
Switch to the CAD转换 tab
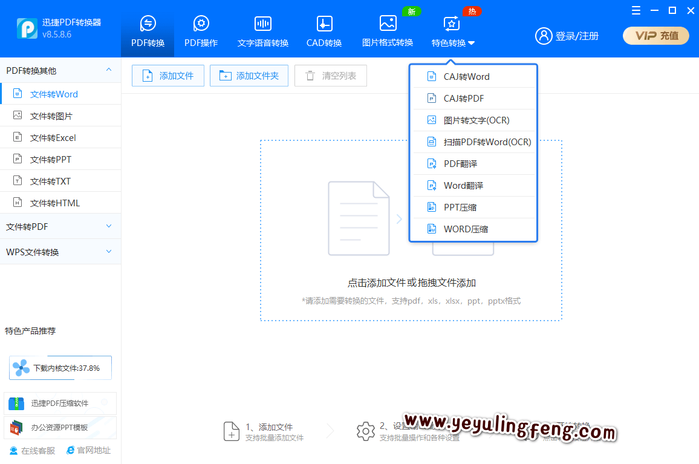324,30
